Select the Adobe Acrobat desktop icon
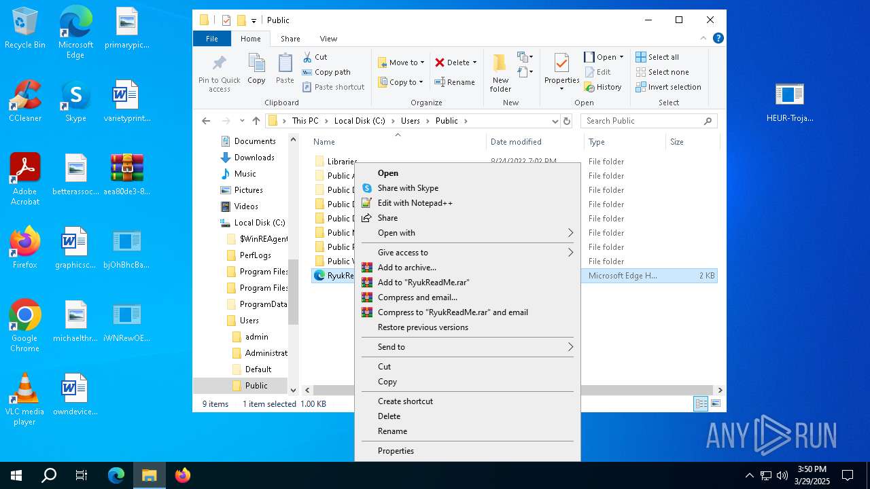Viewport: 870px width, 489px height. pos(25,179)
